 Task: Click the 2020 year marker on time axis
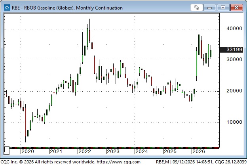28,152
